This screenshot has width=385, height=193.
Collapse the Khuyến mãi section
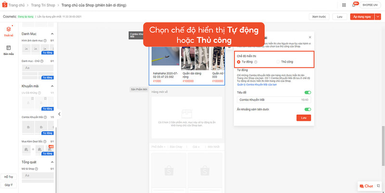tap(52, 86)
